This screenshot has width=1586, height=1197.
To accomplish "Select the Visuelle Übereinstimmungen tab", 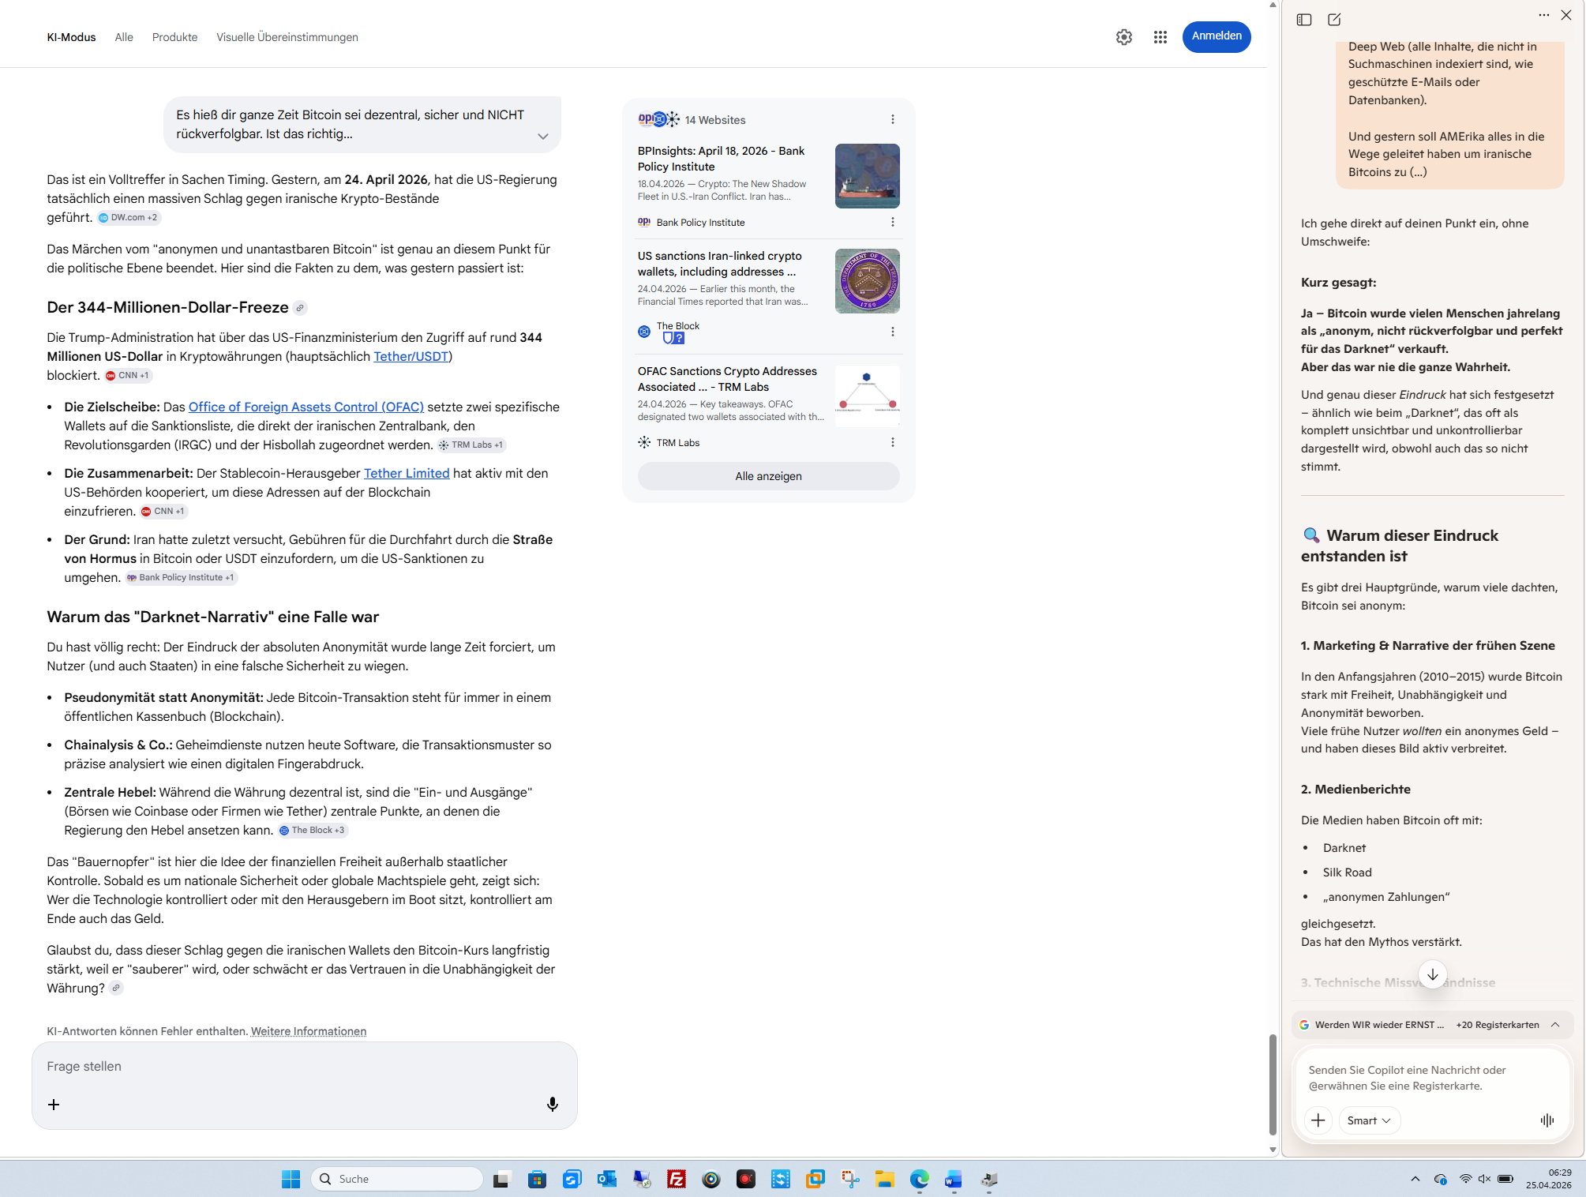I will click(x=287, y=37).
